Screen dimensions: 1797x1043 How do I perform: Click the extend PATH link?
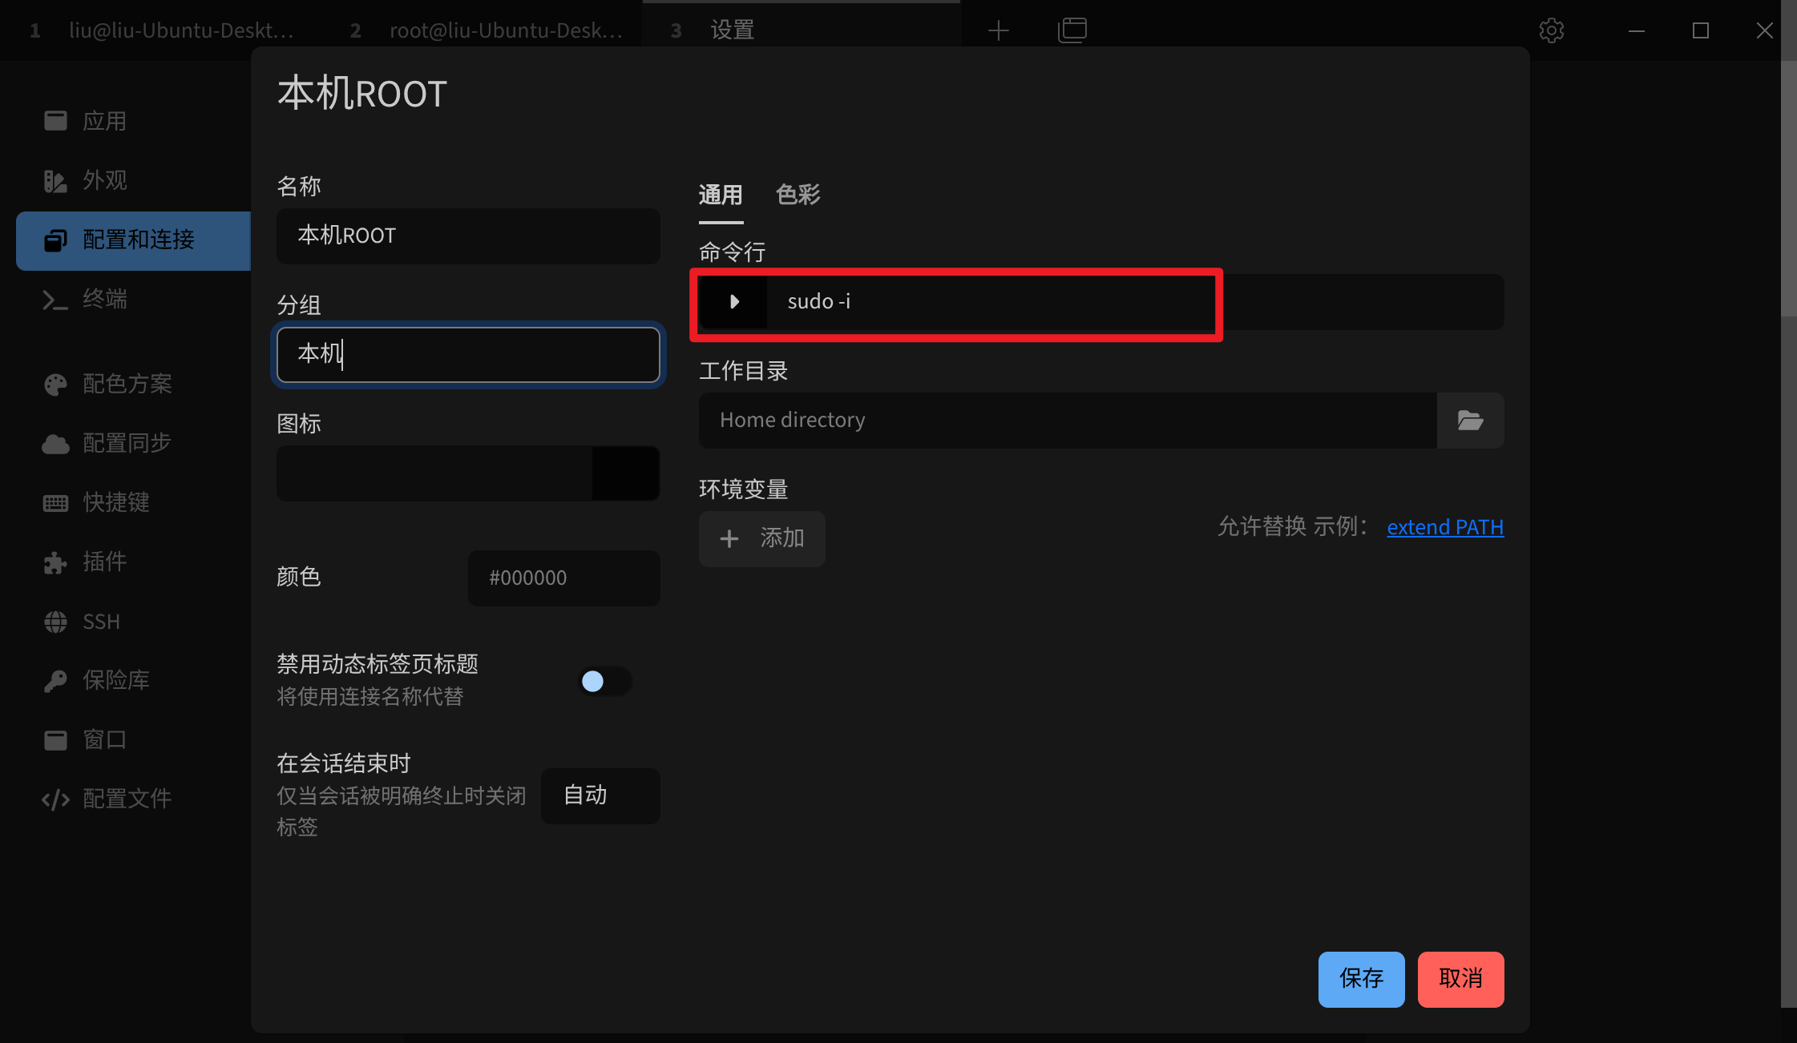click(x=1444, y=527)
